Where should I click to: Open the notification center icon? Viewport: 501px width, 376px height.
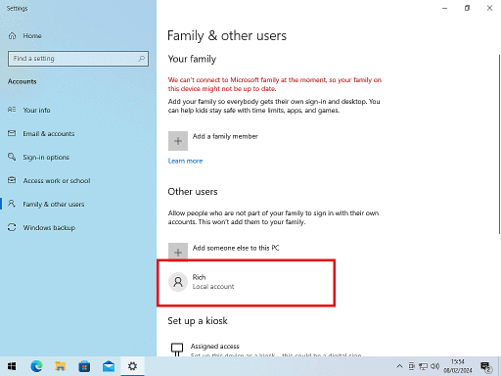coord(486,366)
